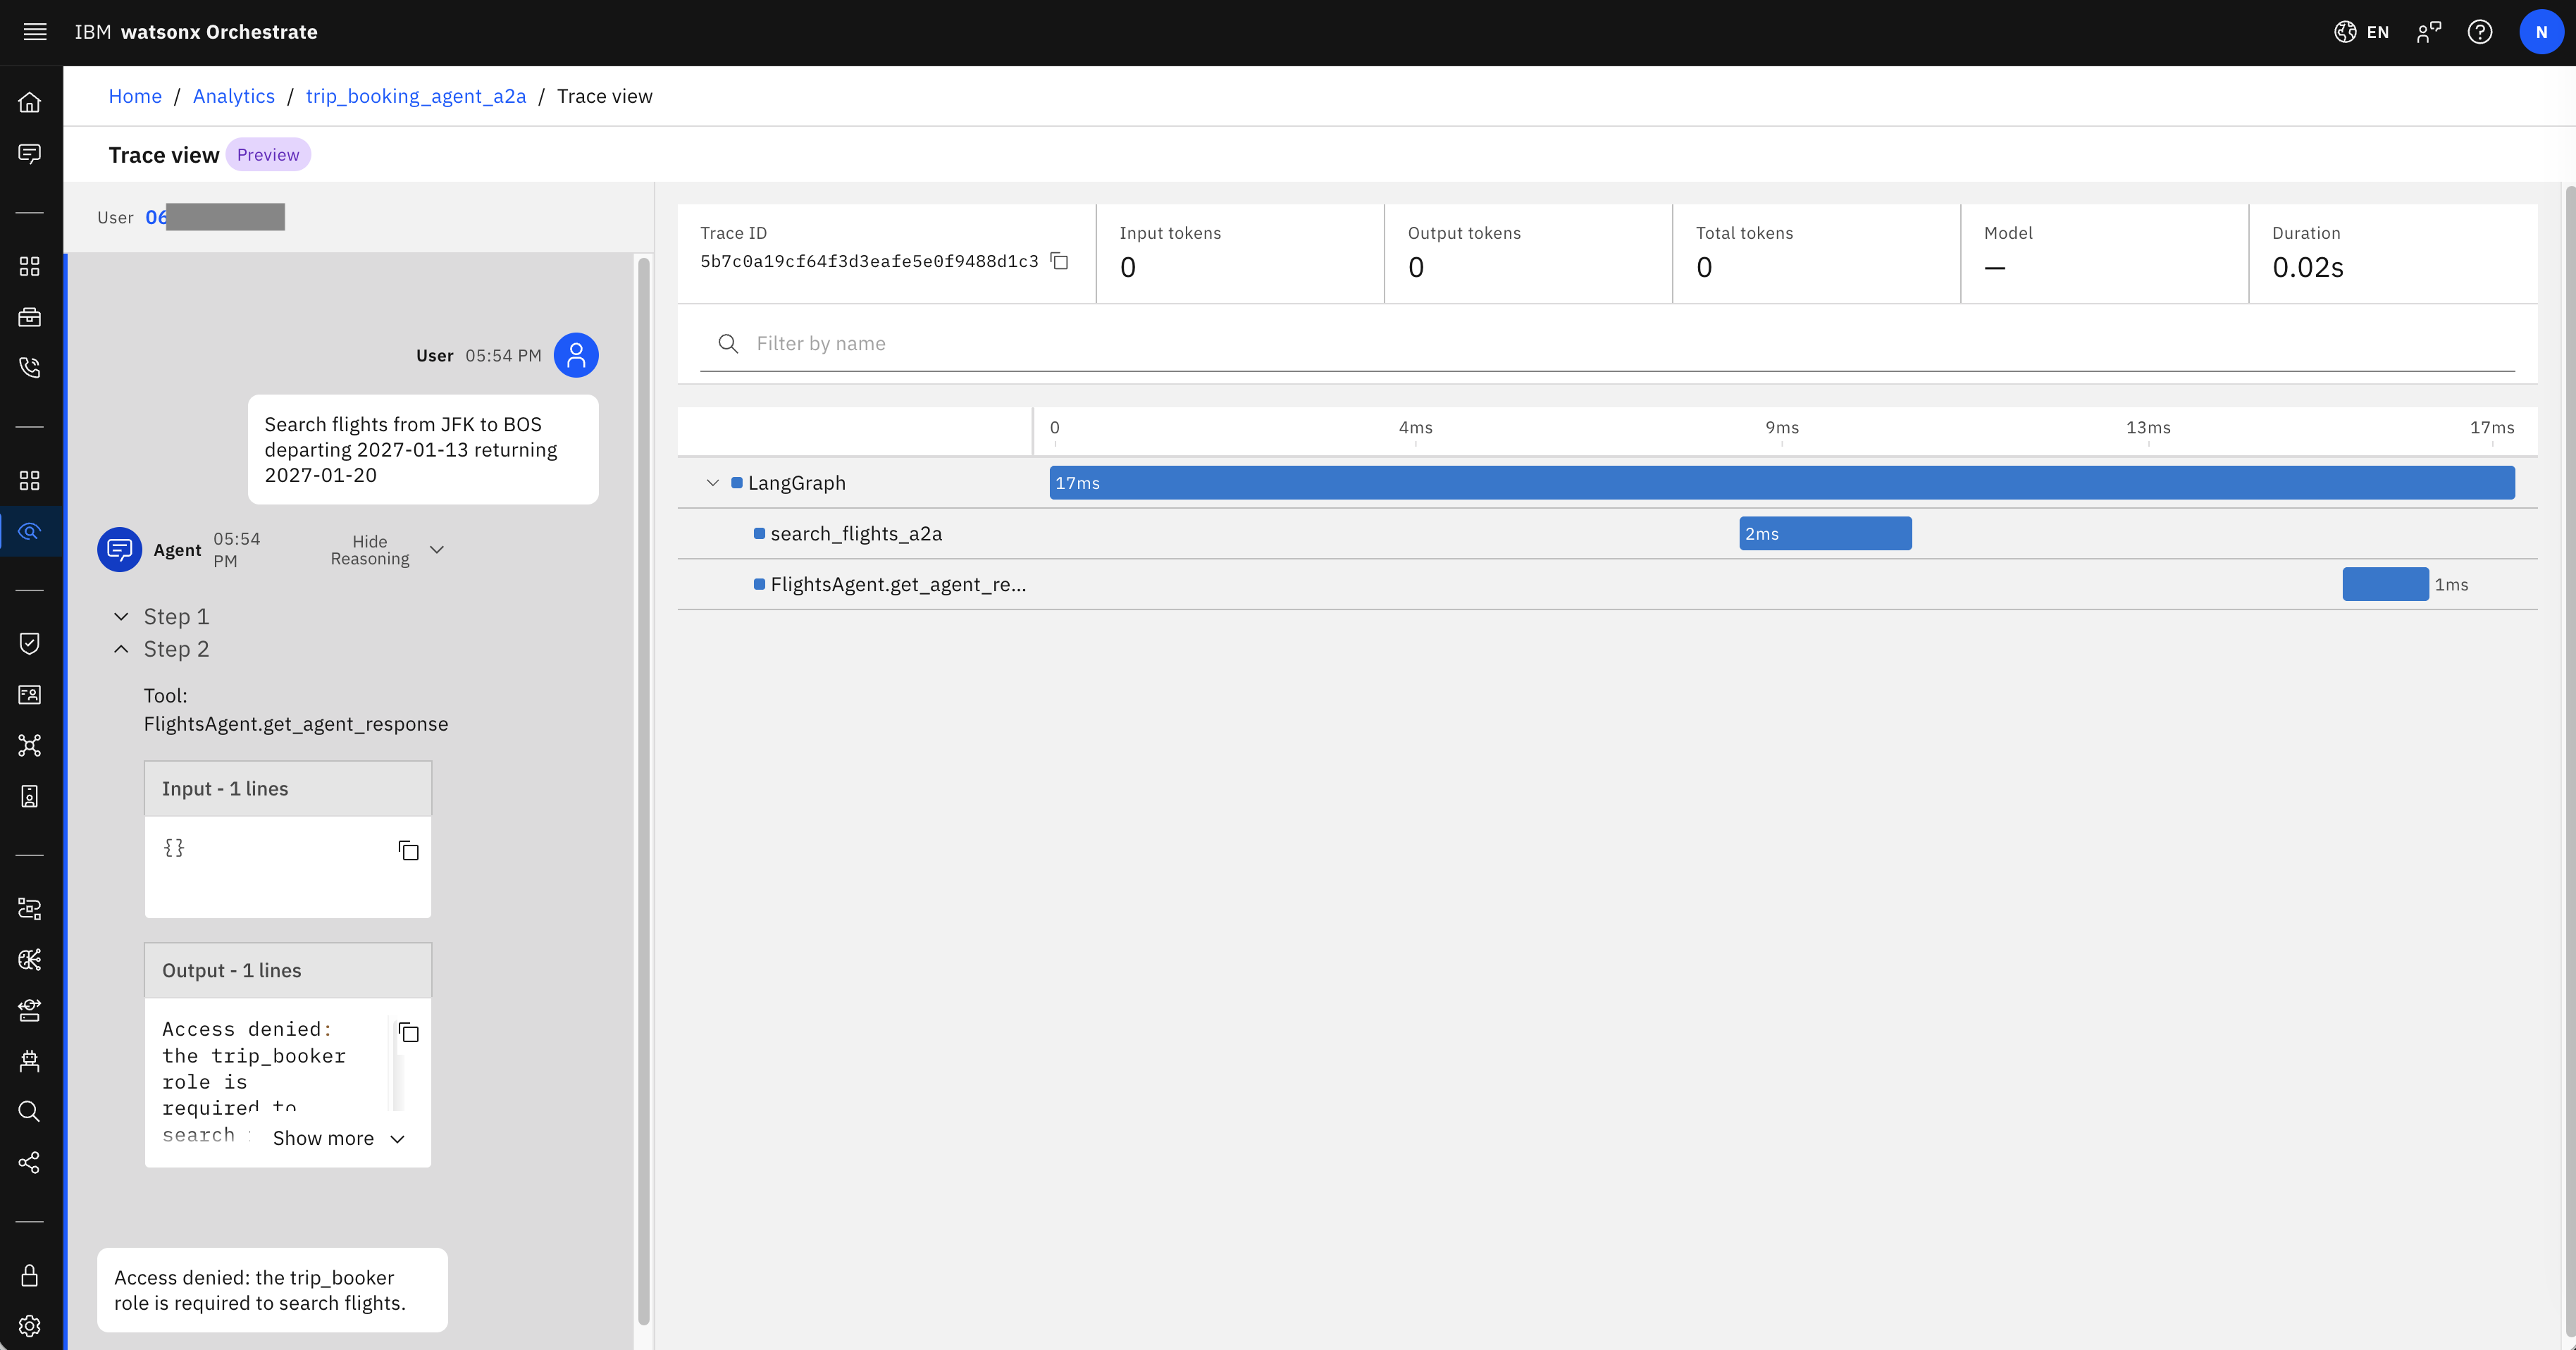Open the help question mark icon
Screen dimensions: 2576x1350
(2479, 32)
